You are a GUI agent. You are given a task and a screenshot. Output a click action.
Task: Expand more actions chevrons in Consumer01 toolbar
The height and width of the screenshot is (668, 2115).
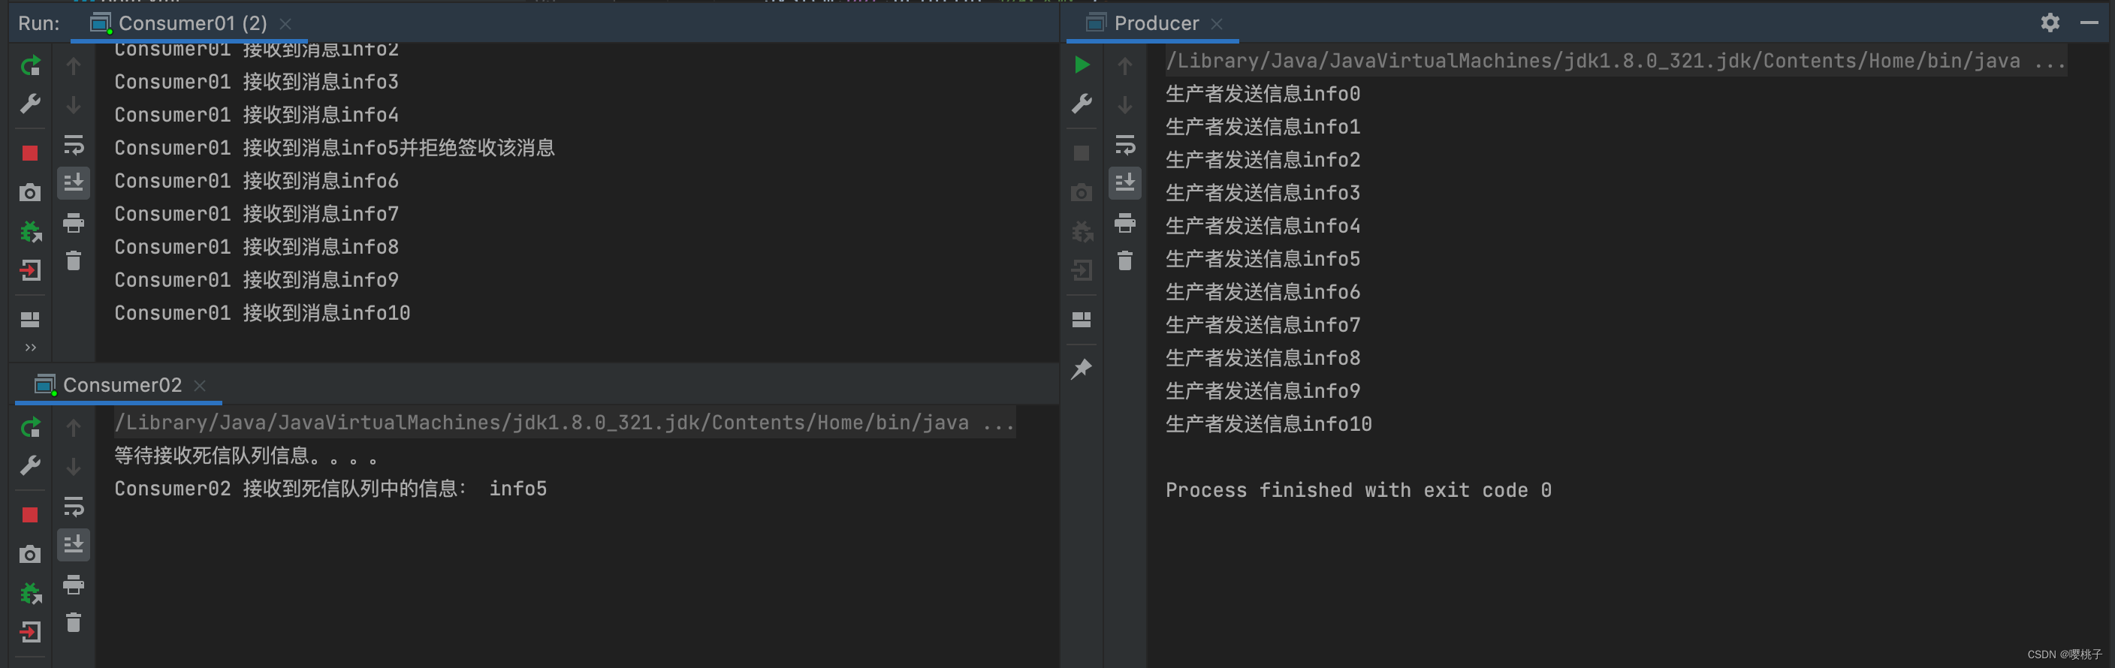coord(30,347)
